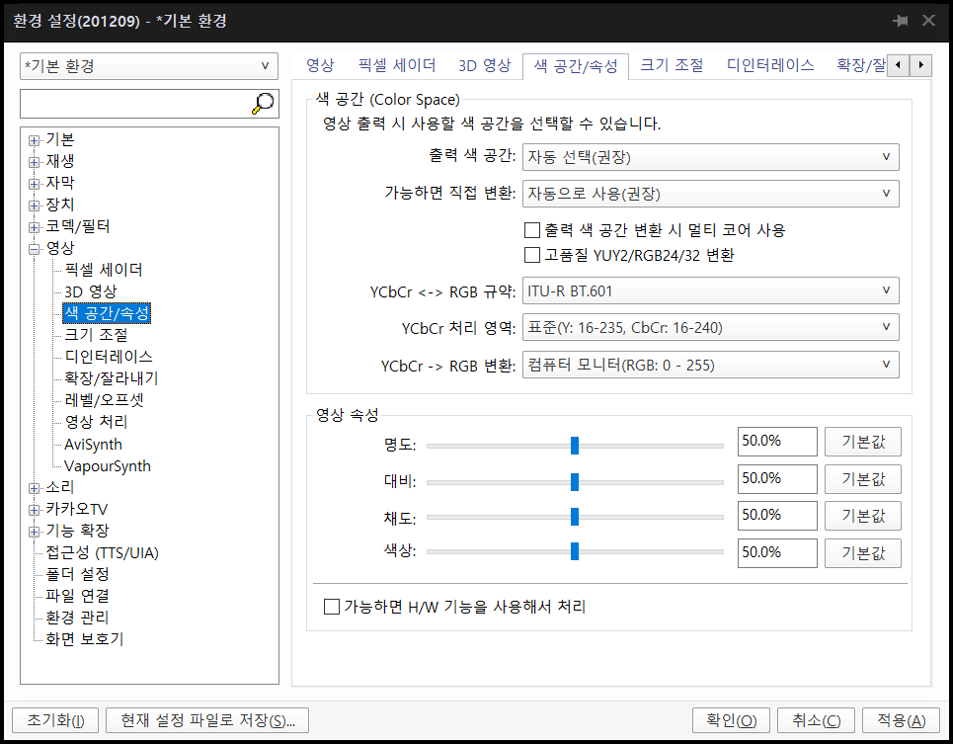The height and width of the screenshot is (744, 953).
Task: Expand the 기능 확장 tree node
Action: [x=34, y=532]
